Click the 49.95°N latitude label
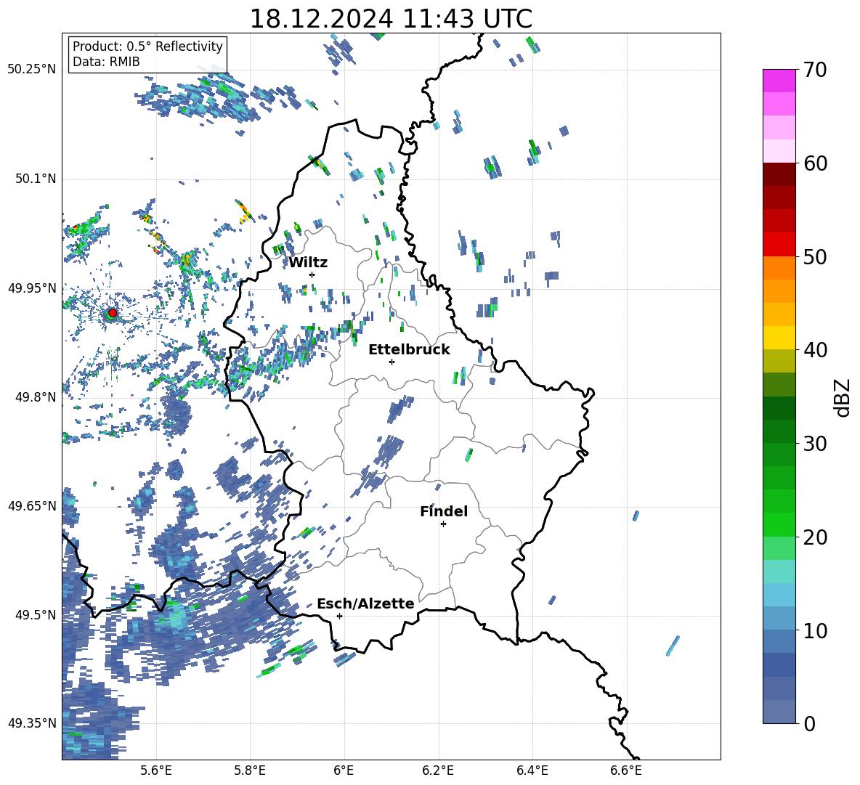860x785 pixels. point(32,288)
